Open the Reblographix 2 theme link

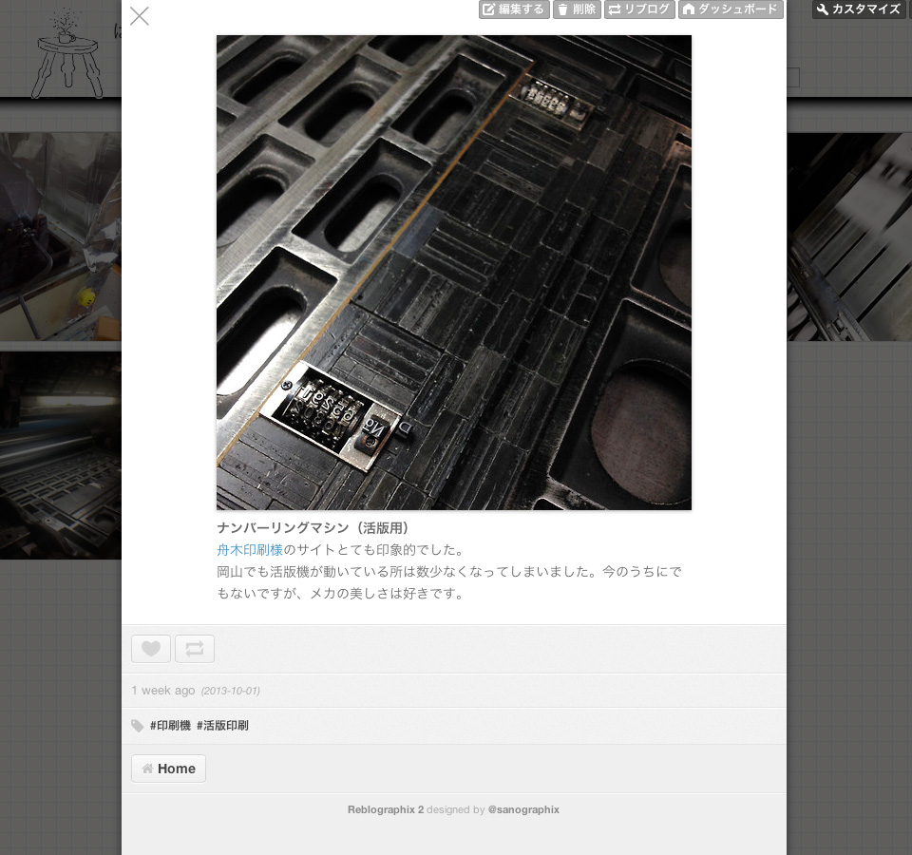[385, 809]
